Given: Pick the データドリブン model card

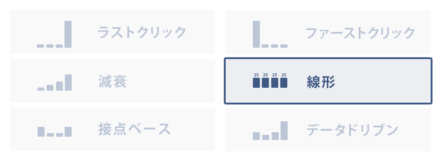Looking at the screenshot, I should pyautogui.click(x=328, y=130).
